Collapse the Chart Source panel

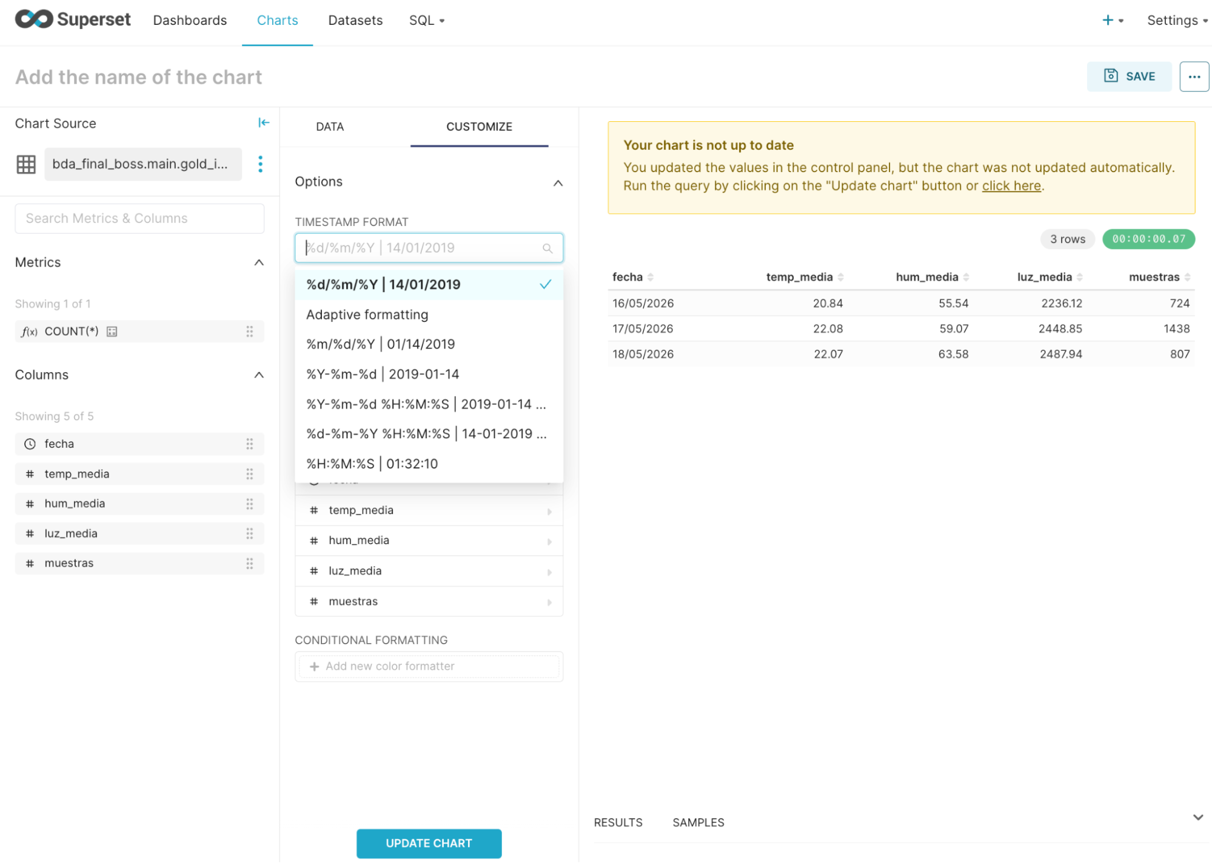coord(264,123)
